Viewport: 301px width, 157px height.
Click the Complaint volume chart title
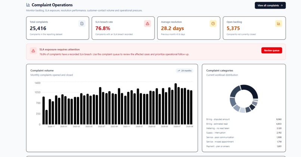[x=42, y=71]
